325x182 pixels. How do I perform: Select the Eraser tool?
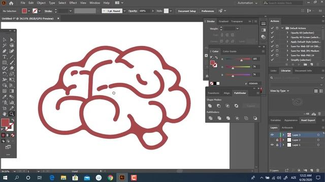[12, 68]
